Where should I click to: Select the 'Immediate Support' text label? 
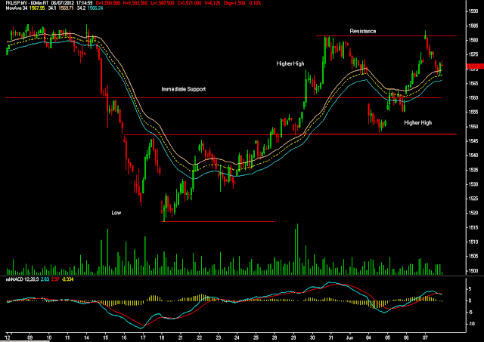(x=183, y=89)
